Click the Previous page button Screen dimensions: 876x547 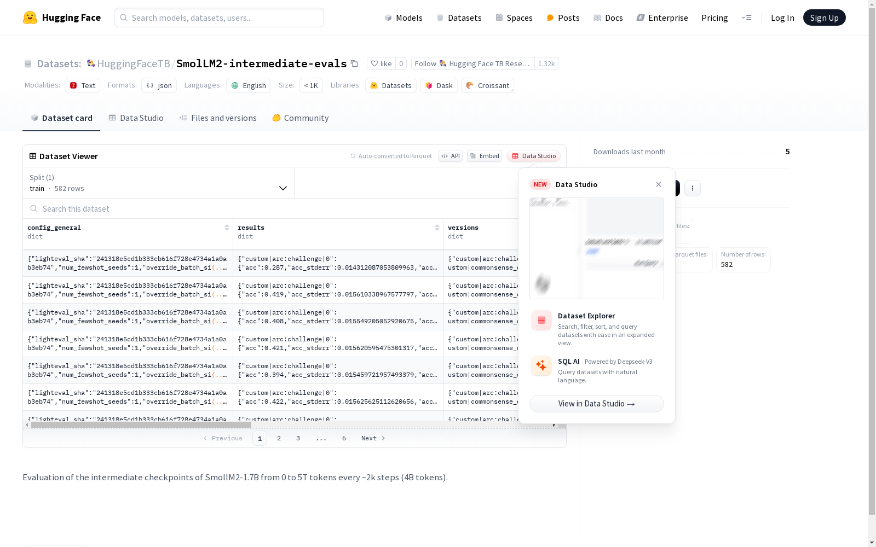point(223,438)
